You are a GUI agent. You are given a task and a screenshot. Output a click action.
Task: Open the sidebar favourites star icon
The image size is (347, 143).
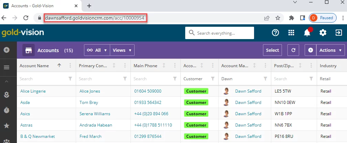coord(7,126)
